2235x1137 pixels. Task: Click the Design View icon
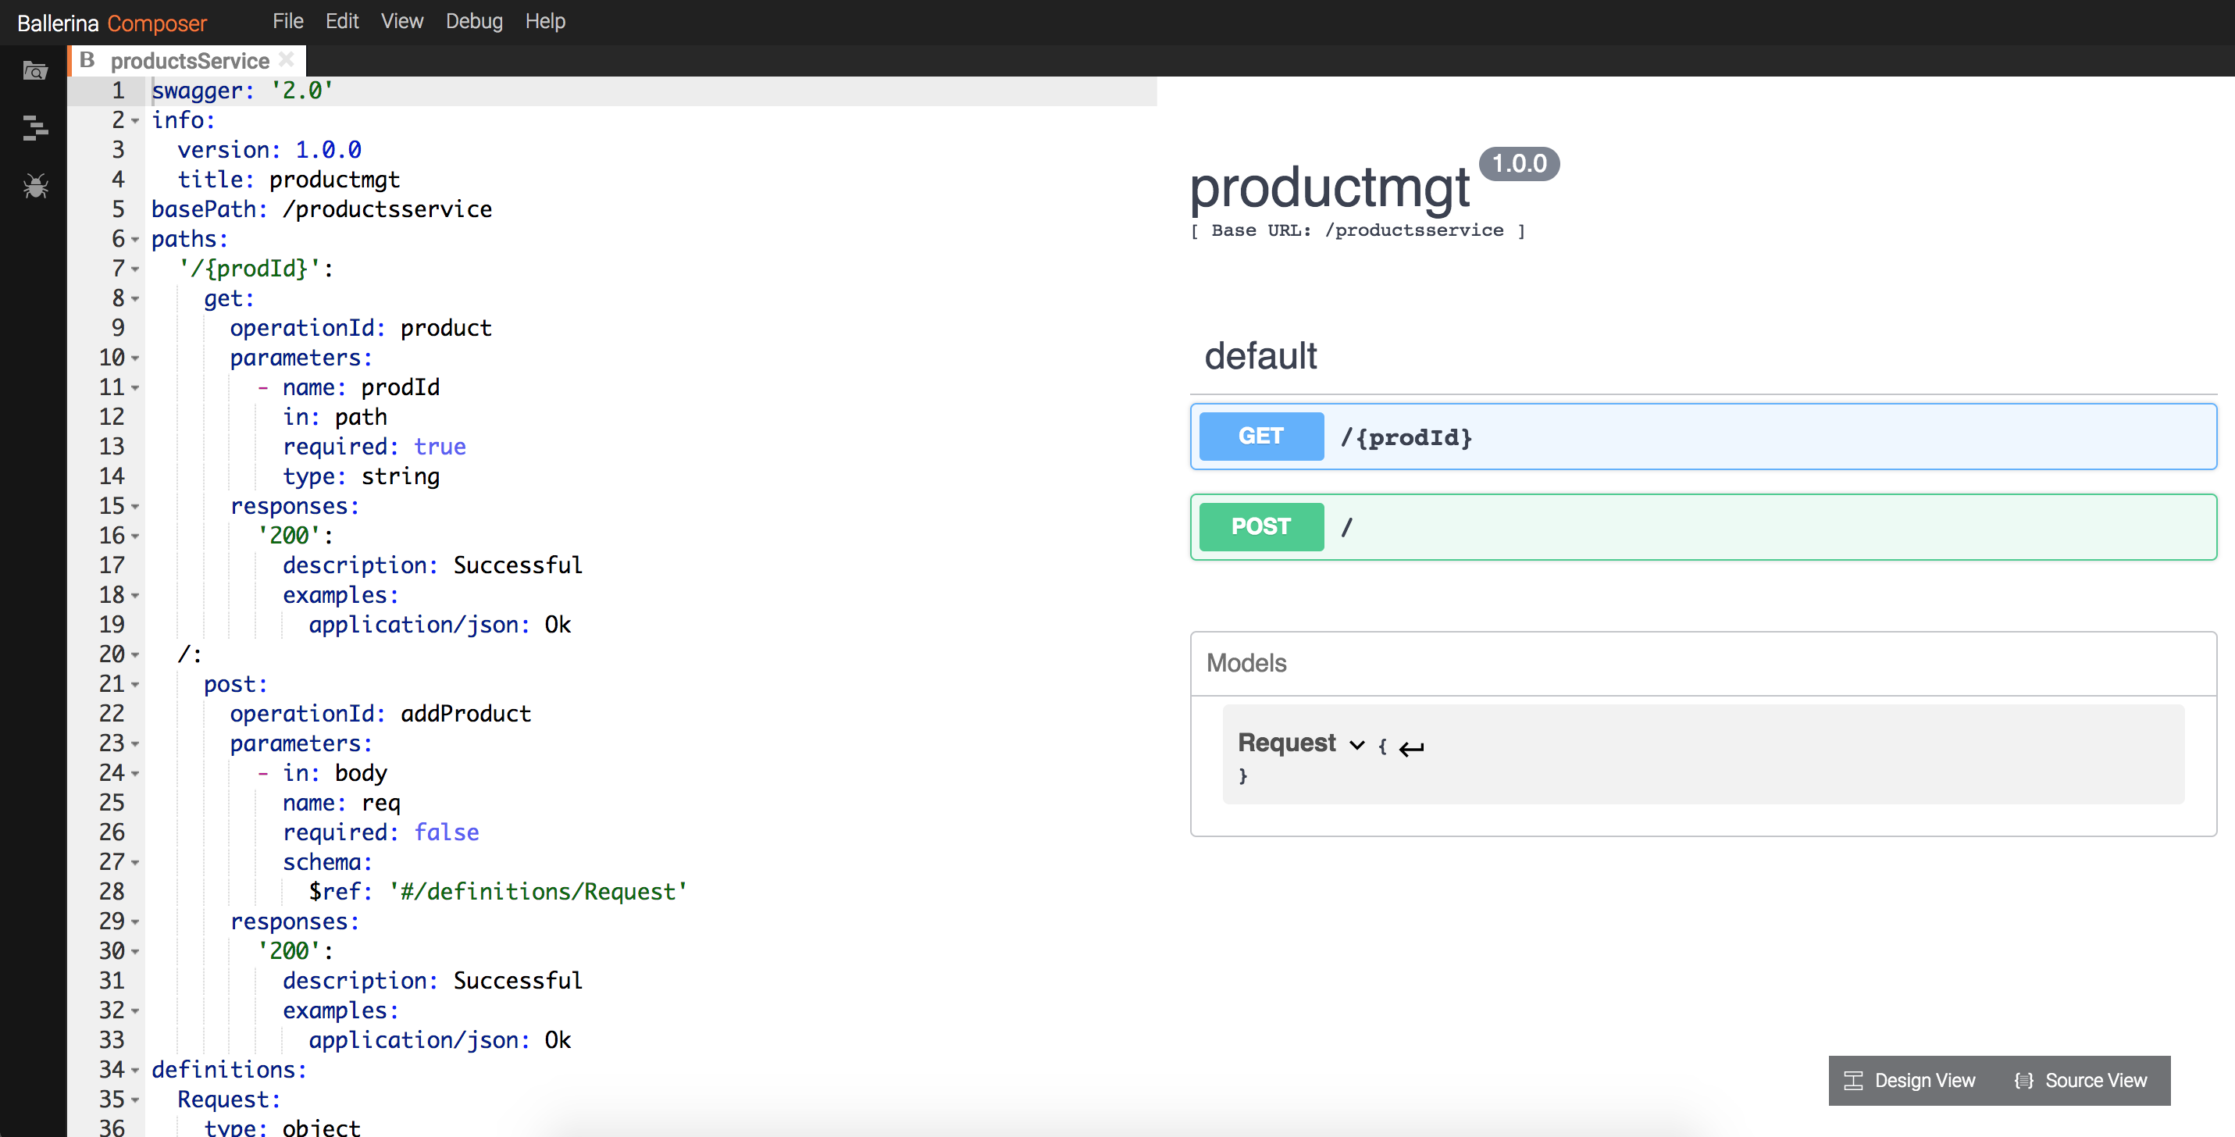pos(1852,1081)
